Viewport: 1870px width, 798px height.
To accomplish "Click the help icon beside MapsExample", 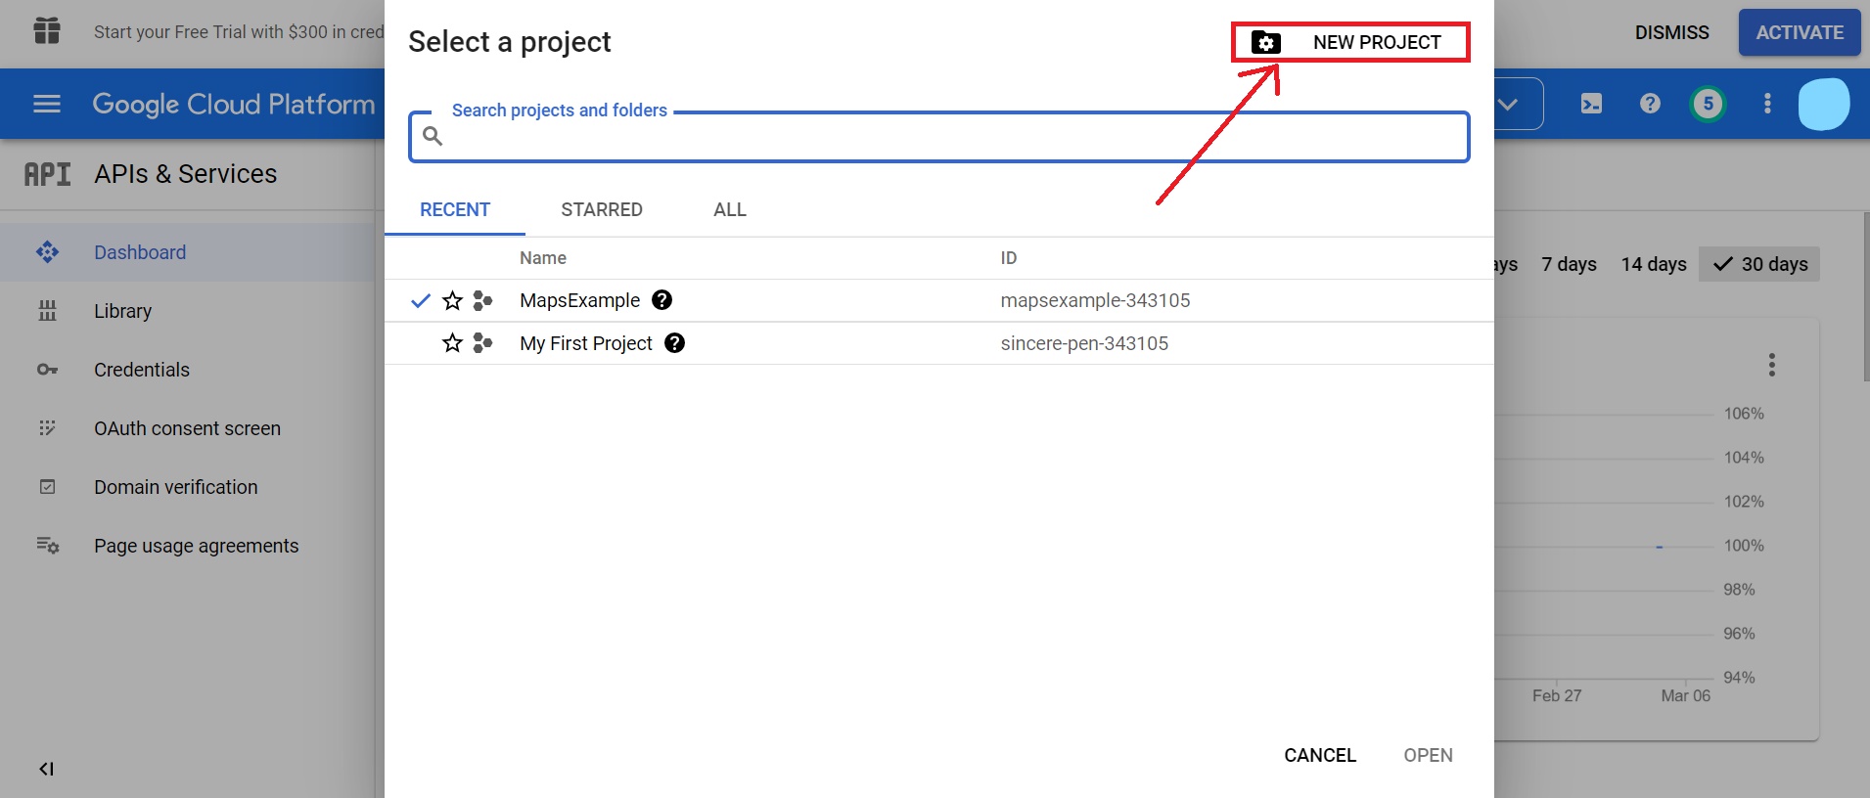I will pyautogui.click(x=661, y=300).
